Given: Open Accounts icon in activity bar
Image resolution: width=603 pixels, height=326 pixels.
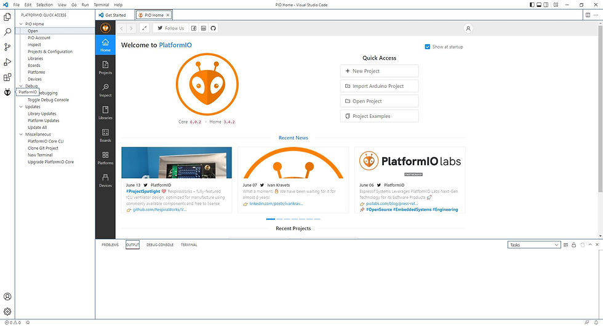Looking at the screenshot, I should (x=7, y=297).
